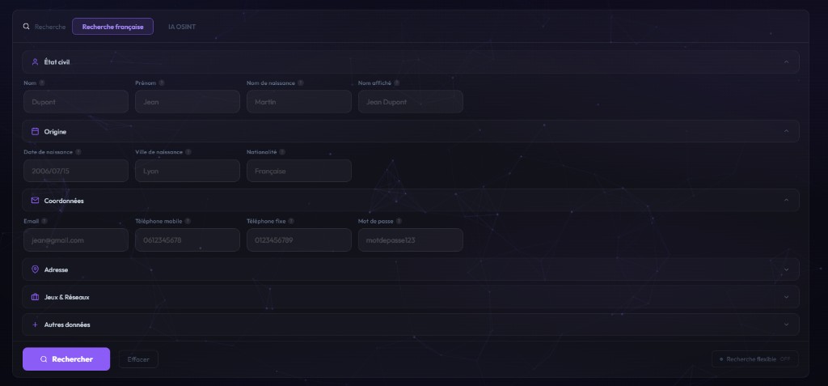Expand the Jeux & Réseaux section chevron
Image resolution: width=828 pixels, height=386 pixels.
point(786,297)
